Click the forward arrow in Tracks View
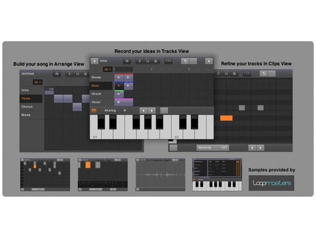Screen dimensions: 316x237 [209, 61]
